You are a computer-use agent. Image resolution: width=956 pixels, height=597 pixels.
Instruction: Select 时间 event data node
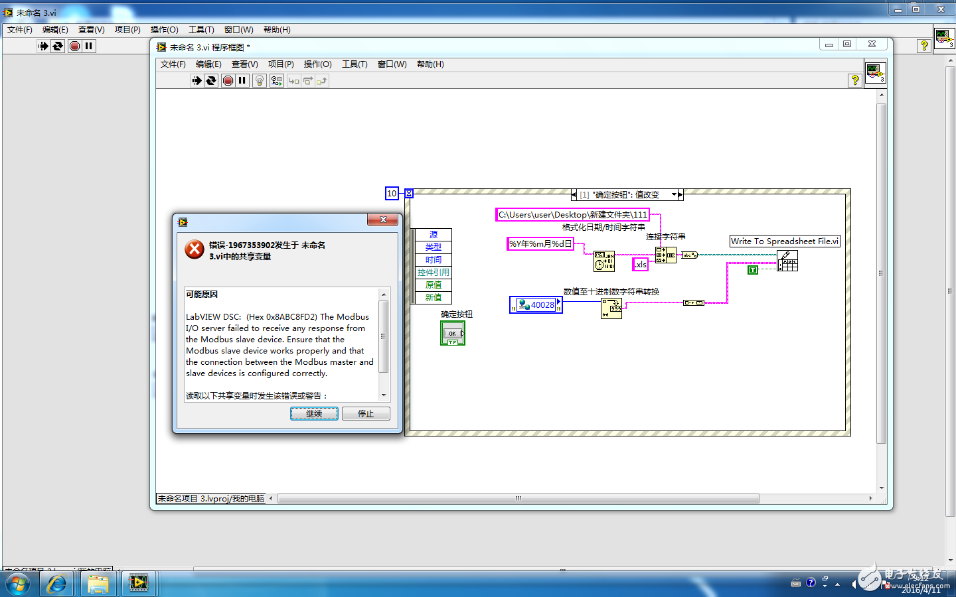pyautogui.click(x=434, y=260)
